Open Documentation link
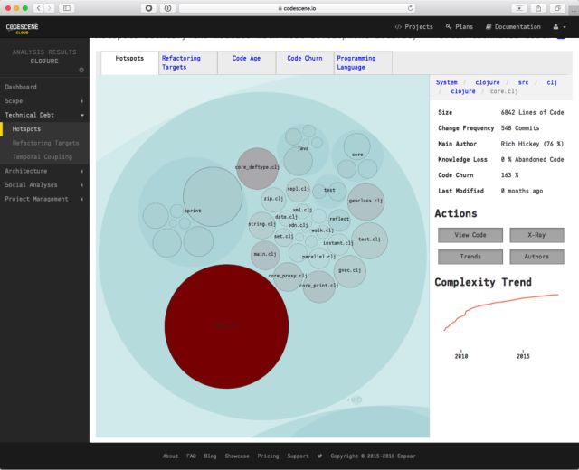This screenshot has width=579, height=470. [x=513, y=26]
